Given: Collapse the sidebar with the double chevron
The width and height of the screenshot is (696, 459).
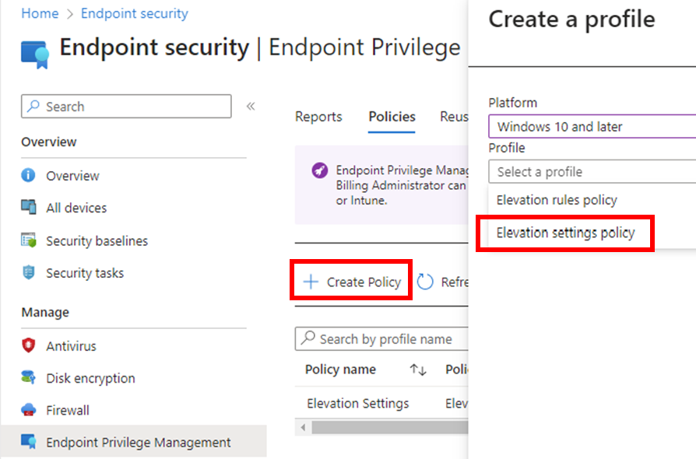Looking at the screenshot, I should (x=251, y=107).
